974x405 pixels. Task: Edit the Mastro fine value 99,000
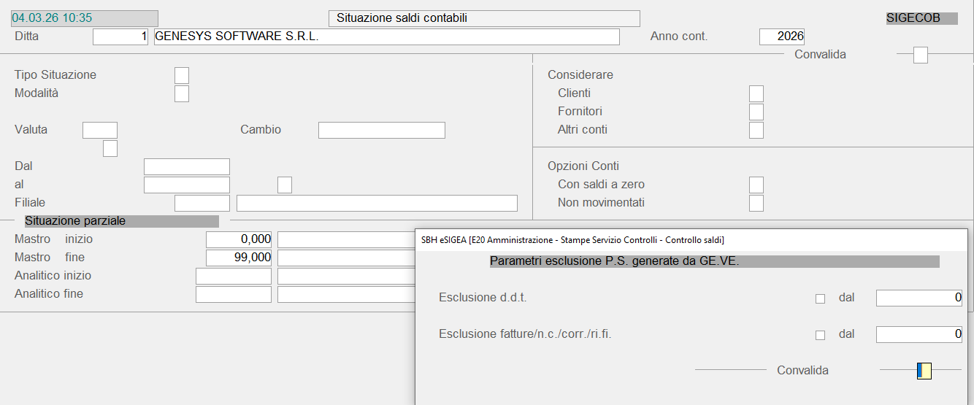tap(239, 258)
